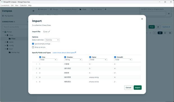
Task: Click the green Import button
Action: tap(138, 87)
